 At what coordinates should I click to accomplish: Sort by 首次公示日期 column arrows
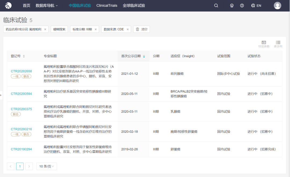point(144,56)
